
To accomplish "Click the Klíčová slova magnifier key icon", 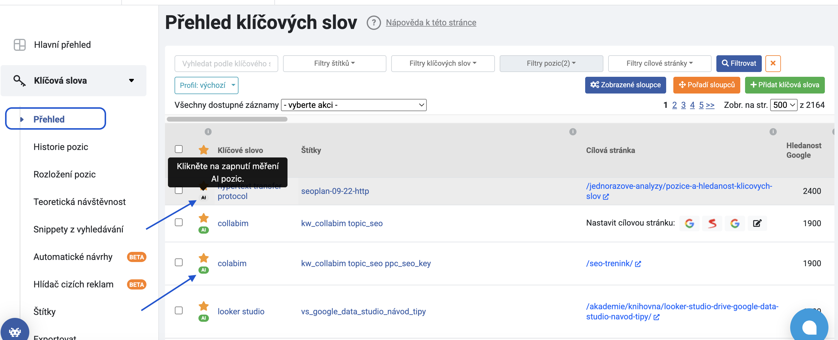I will pos(19,80).
